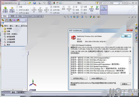
Task: Switch to the 评估 evaluate tab
Action: [20, 16]
